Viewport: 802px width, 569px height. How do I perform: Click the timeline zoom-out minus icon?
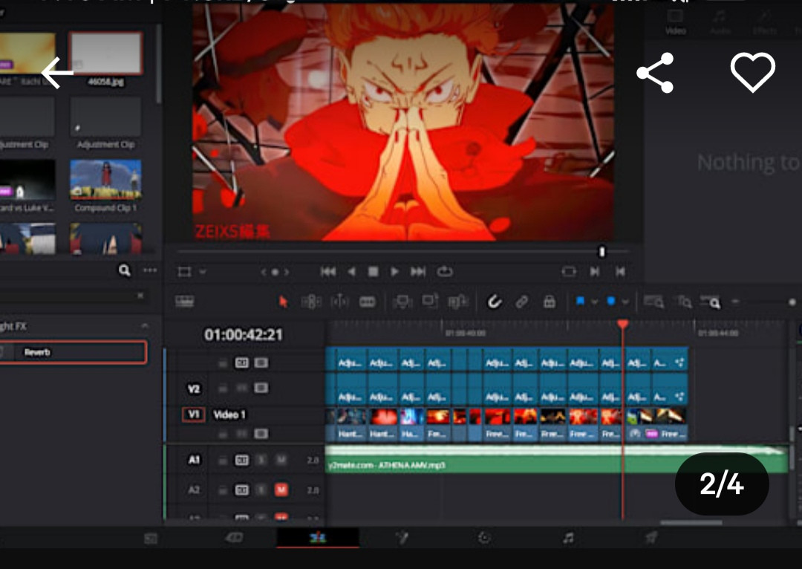pyautogui.click(x=735, y=302)
